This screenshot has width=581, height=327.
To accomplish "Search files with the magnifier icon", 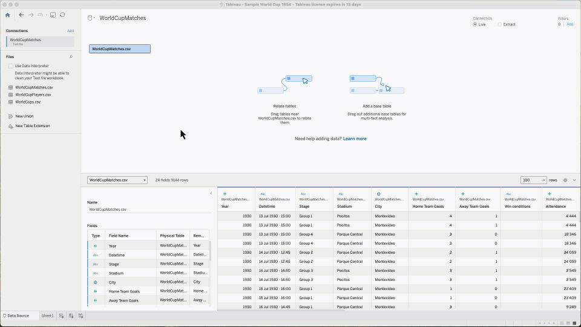I will tap(71, 57).
